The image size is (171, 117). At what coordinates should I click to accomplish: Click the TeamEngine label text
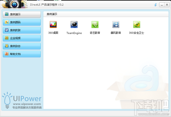tap(74, 33)
